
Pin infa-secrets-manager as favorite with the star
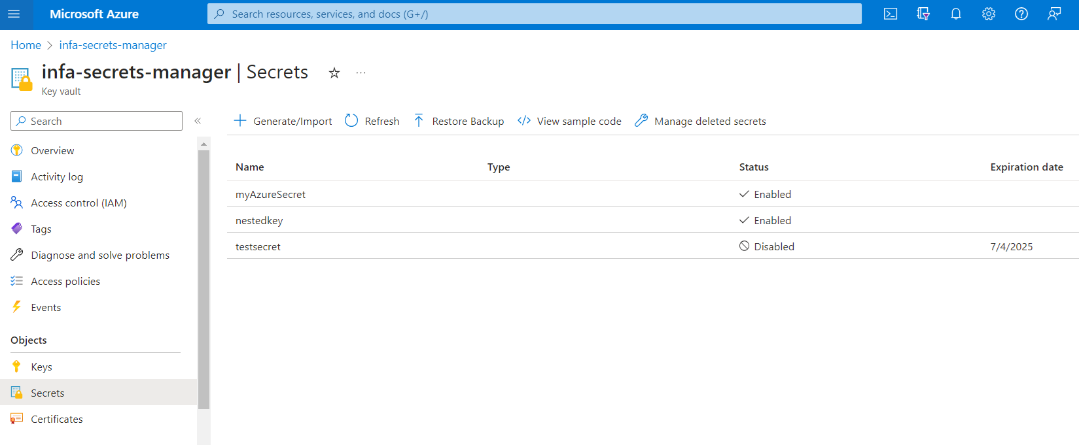[334, 73]
